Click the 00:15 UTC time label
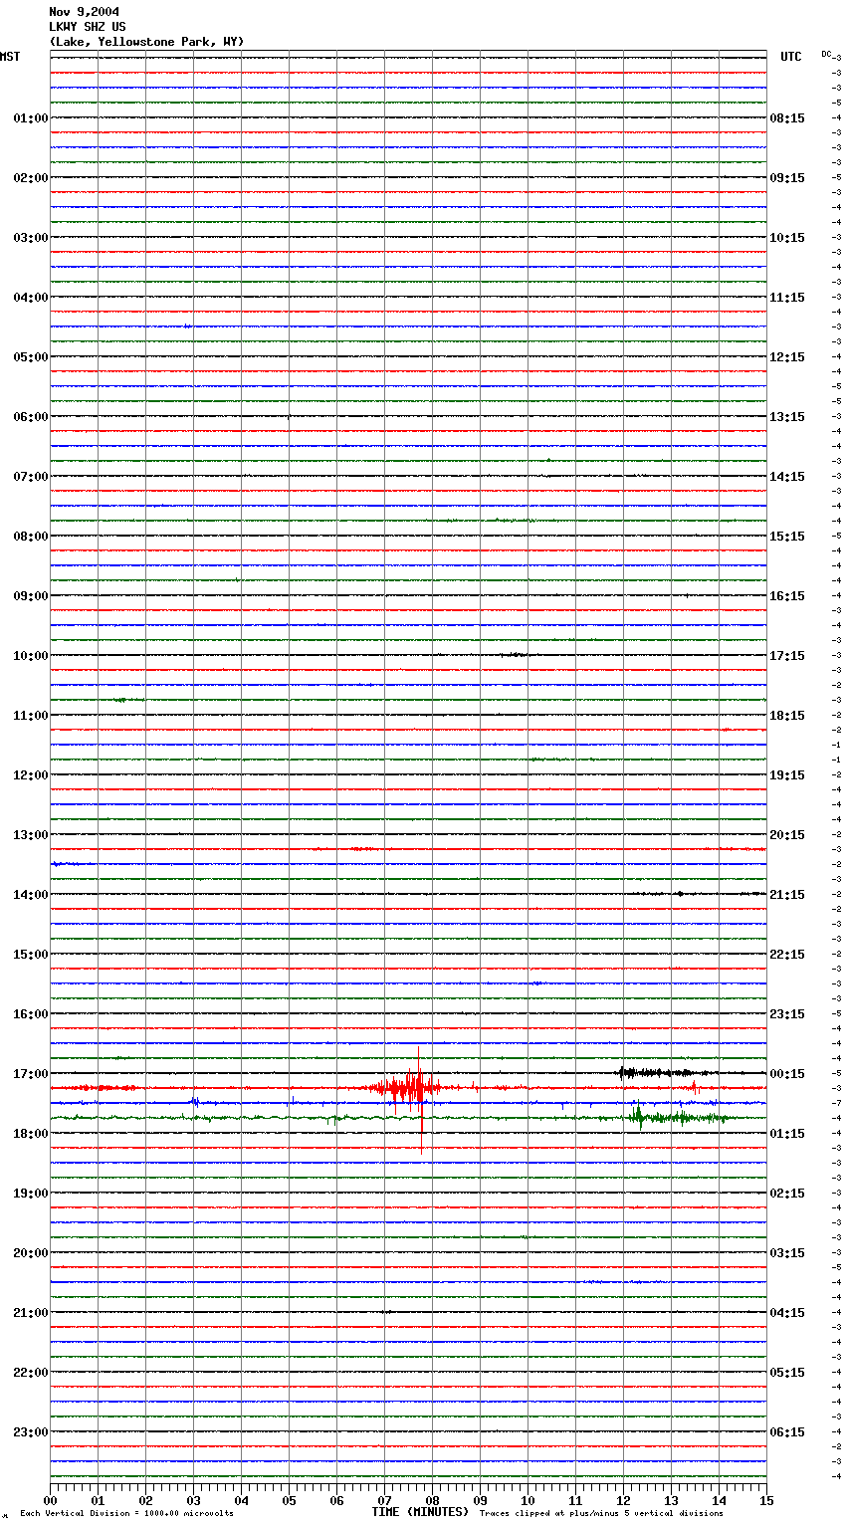 [787, 1074]
